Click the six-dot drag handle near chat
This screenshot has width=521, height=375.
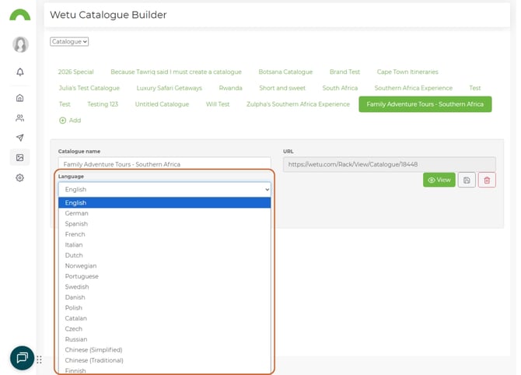[39, 359]
